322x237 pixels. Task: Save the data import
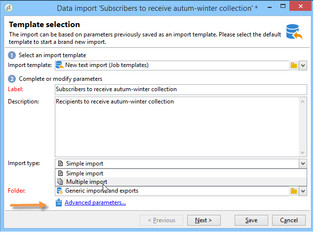coord(251,220)
